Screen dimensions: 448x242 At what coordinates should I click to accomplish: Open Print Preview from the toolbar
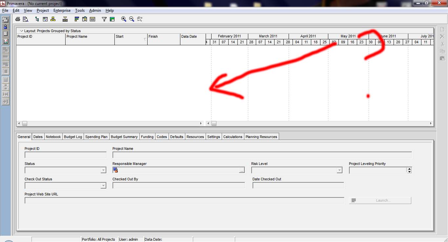coord(26,19)
